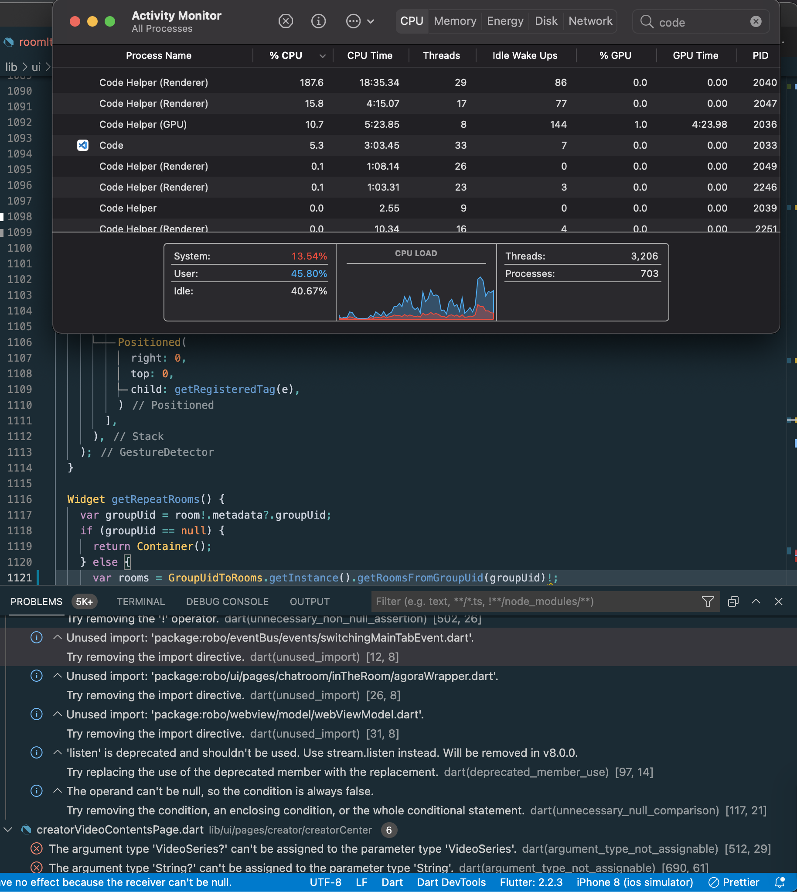This screenshot has height=892, width=797.
Task: Close the Activity Monitor window with the red button
Action: point(75,21)
